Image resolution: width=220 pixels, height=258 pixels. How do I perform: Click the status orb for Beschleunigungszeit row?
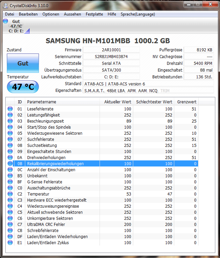pos(10,121)
